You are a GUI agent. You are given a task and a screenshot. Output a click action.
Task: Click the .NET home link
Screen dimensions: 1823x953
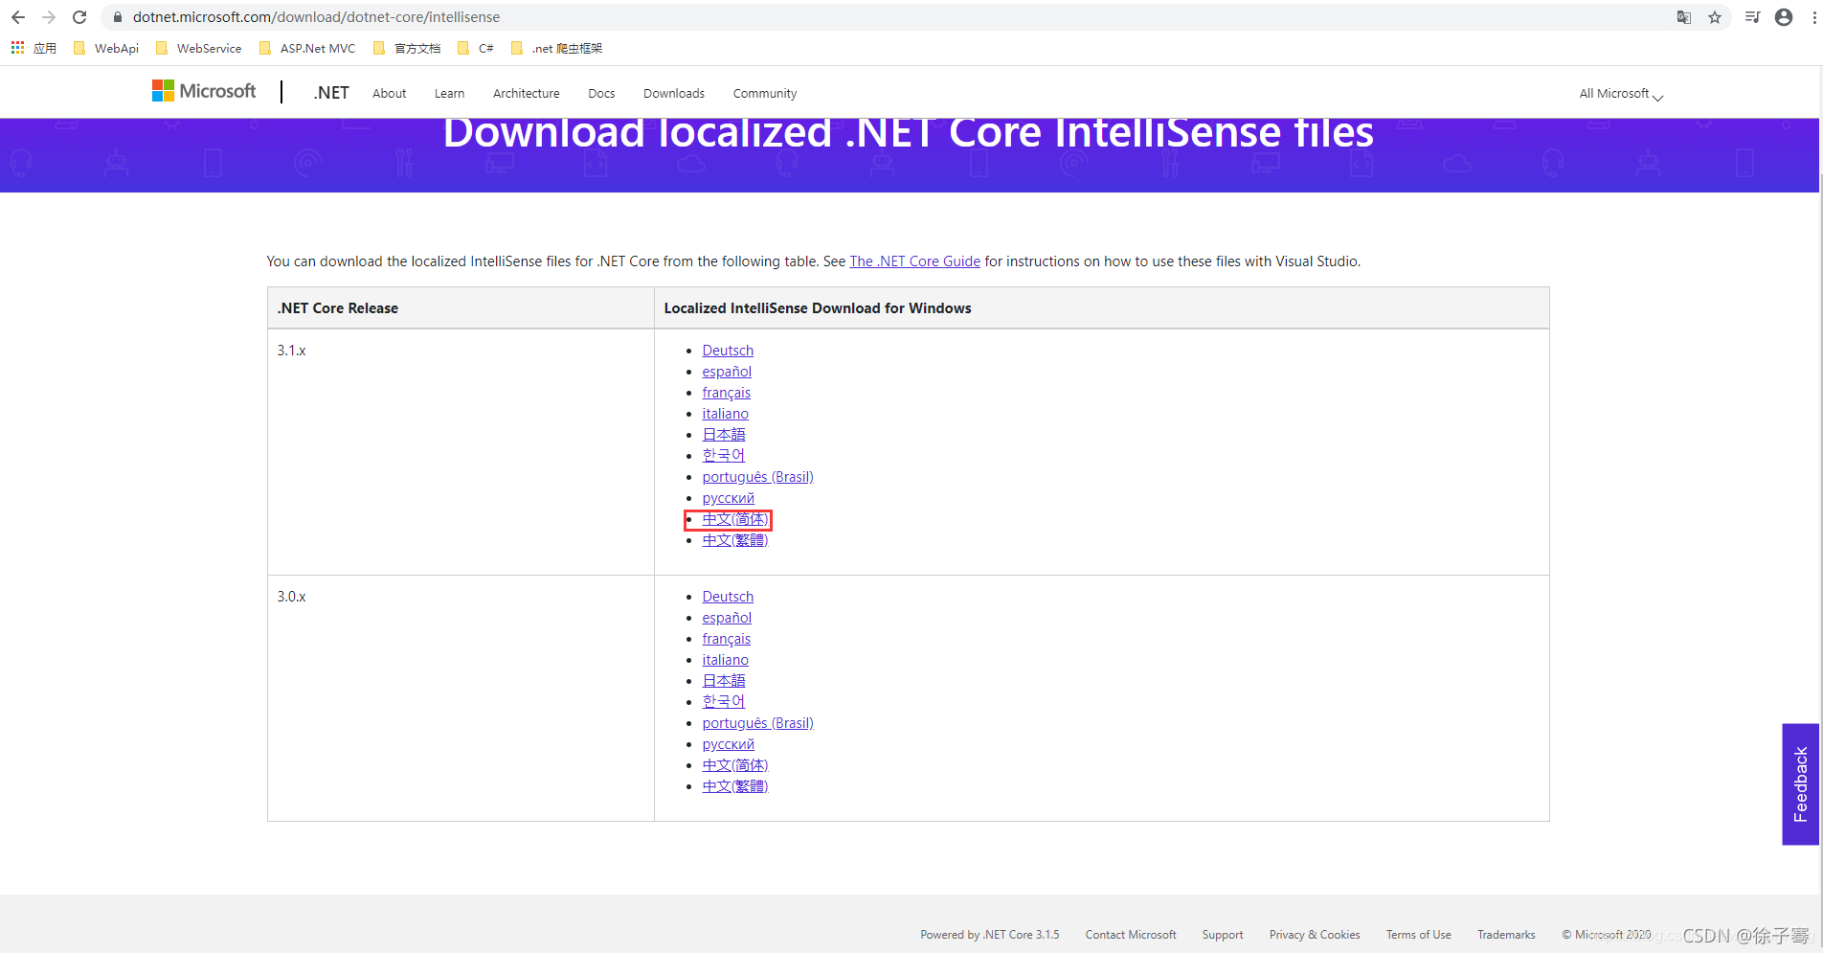(x=331, y=93)
